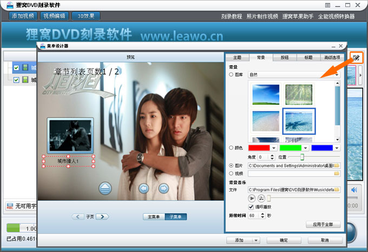Click the menu designer edit icon
Viewport: 368px width, 252px height.
click(x=356, y=57)
